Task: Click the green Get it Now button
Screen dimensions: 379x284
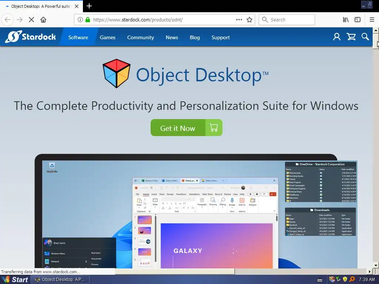Action: (x=187, y=128)
